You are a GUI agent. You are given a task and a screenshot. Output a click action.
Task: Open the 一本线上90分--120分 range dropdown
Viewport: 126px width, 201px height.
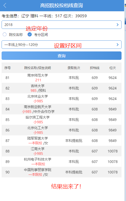click(x=62, y=45)
